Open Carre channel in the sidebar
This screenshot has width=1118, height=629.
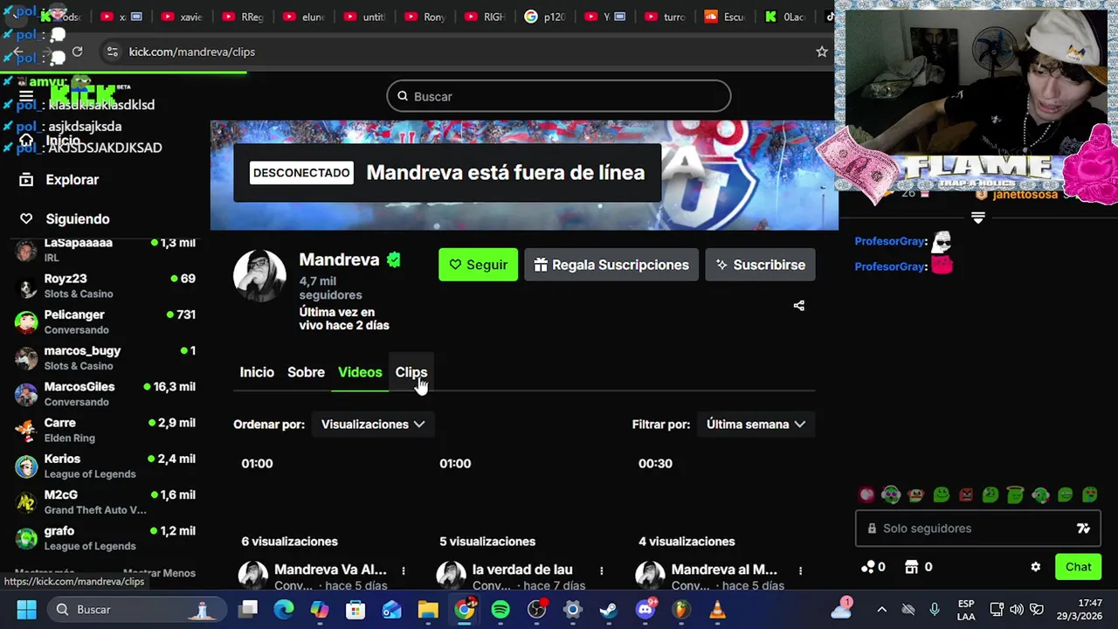[105, 430]
